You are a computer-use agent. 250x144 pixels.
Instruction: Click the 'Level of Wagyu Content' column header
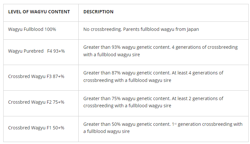pos(39,12)
